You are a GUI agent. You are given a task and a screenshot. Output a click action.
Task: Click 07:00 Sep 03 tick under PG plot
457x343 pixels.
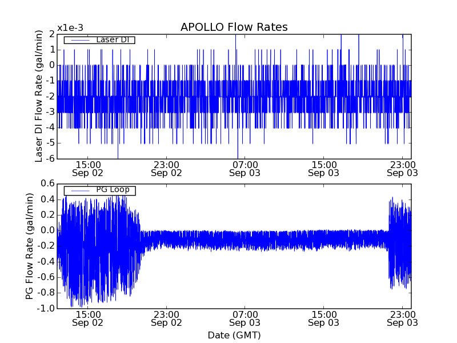245,319
